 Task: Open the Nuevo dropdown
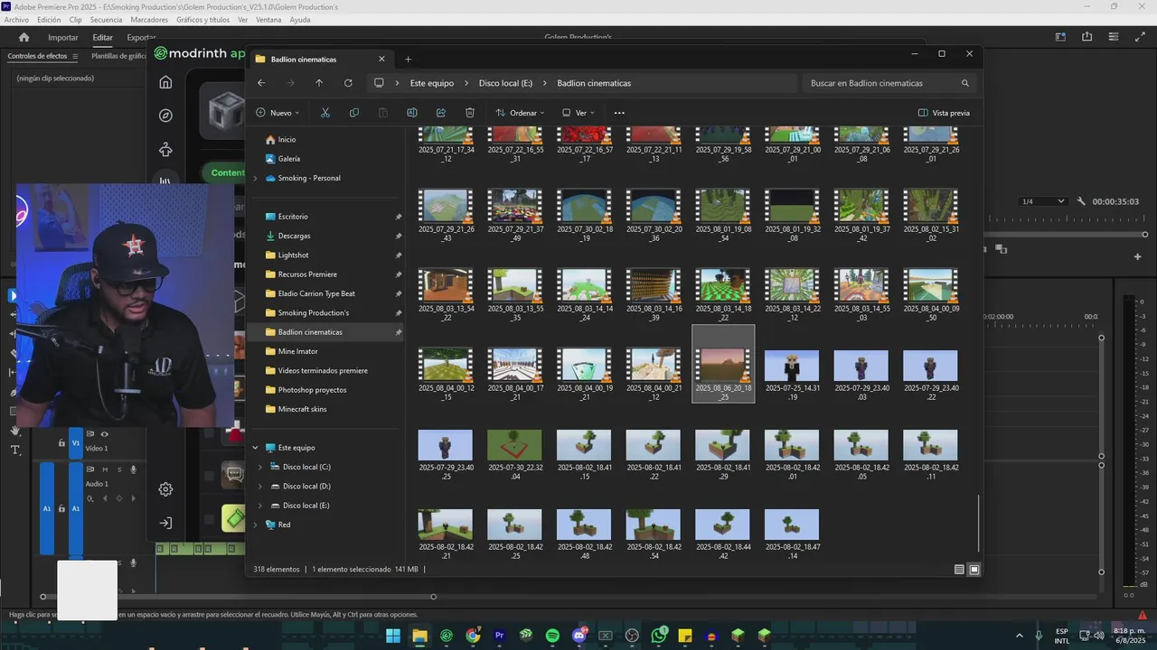click(x=277, y=113)
